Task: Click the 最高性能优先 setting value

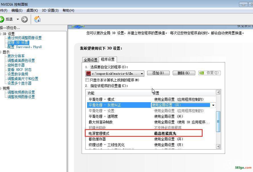Action: [x=165, y=133]
